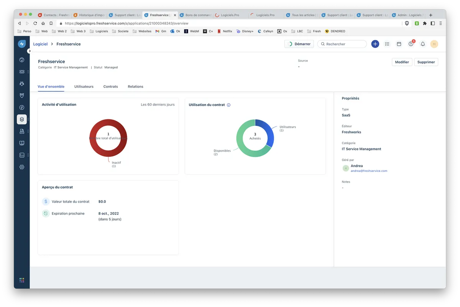The height and width of the screenshot is (307, 460).
Task: Open the Logiciels bookmarks folder
Action: coord(99,31)
